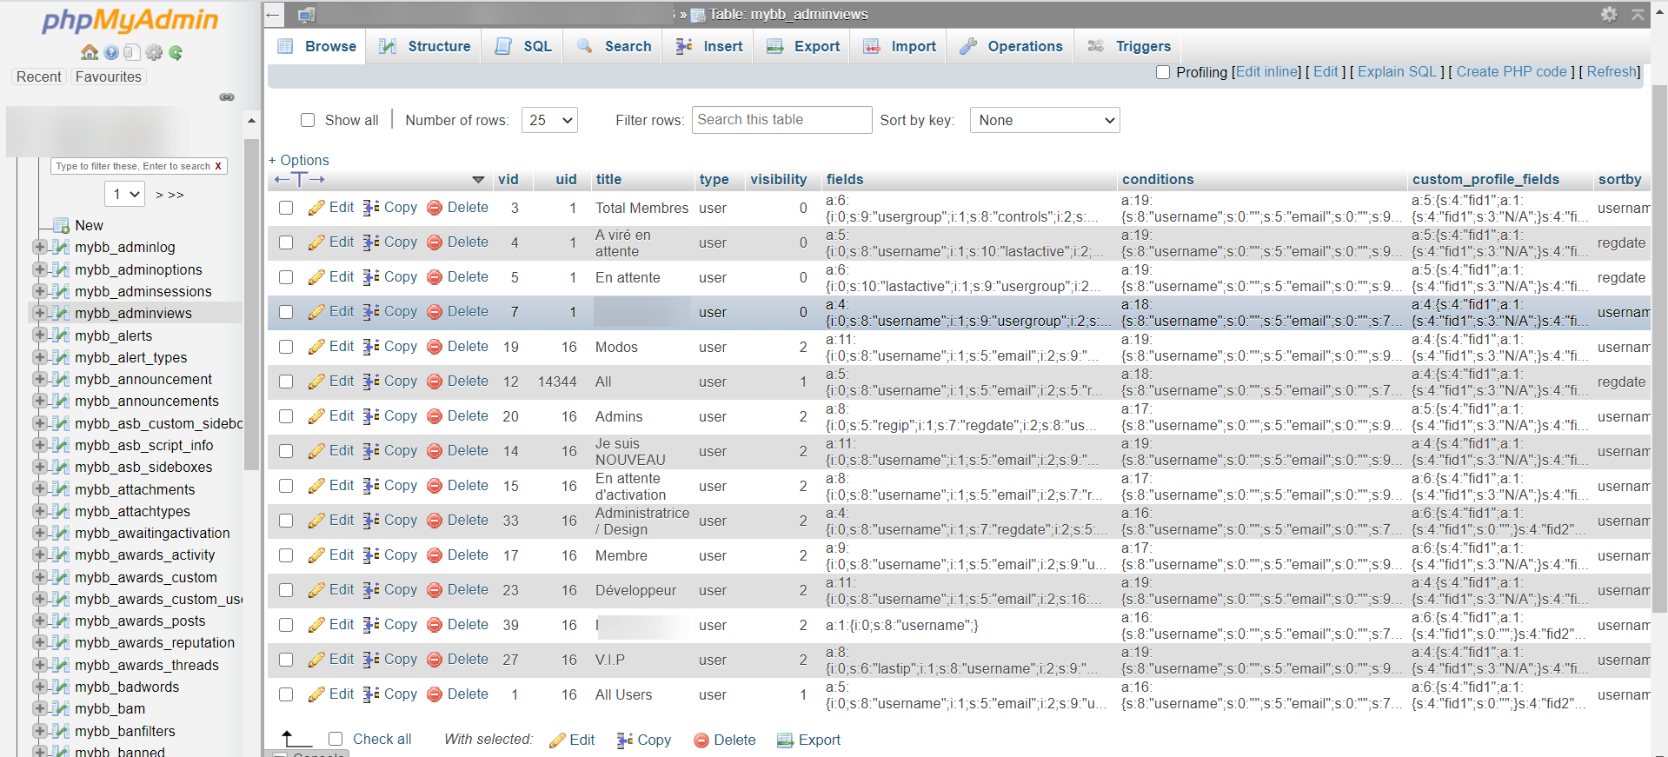Open mybb_awards_posts table in tree
Viewport: 1668px width, 757px height.
pyautogui.click(x=140, y=621)
